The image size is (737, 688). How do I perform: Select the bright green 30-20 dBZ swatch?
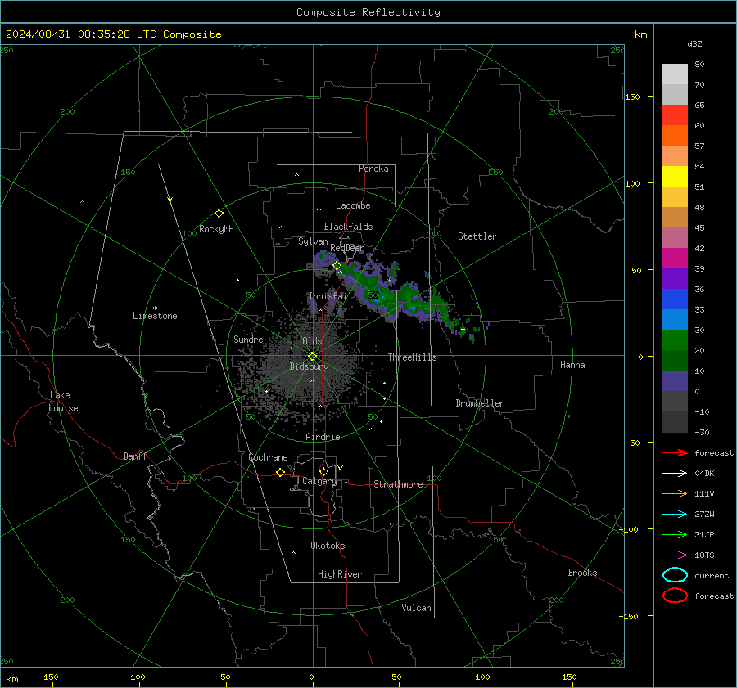pyautogui.click(x=675, y=340)
